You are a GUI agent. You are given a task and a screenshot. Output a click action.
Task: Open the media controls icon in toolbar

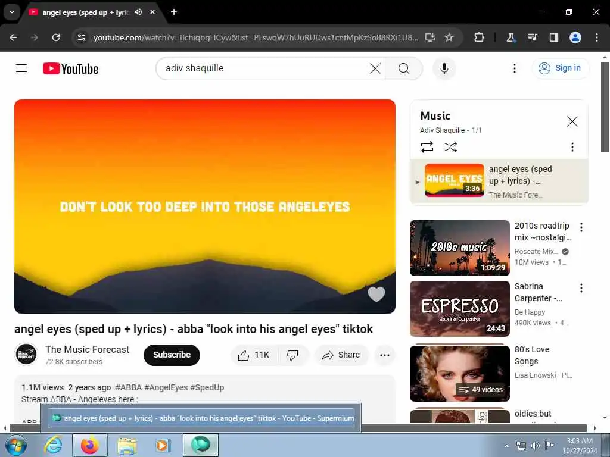tap(532, 37)
